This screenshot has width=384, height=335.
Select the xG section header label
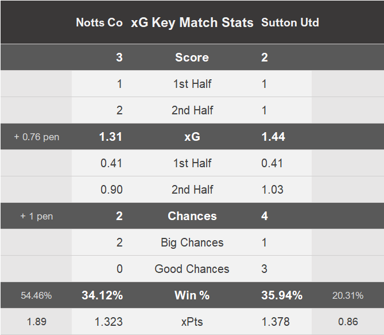coord(192,137)
